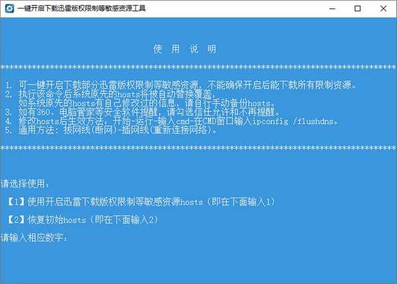The image size is (397, 284).
Task: Click the prompt 请选择使用：
Action: [x=25, y=184]
